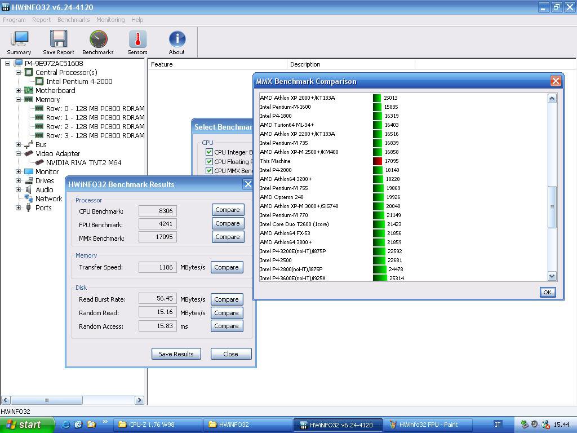Select the NVIDIA RIVA TNT2 M64 item

click(x=83, y=162)
